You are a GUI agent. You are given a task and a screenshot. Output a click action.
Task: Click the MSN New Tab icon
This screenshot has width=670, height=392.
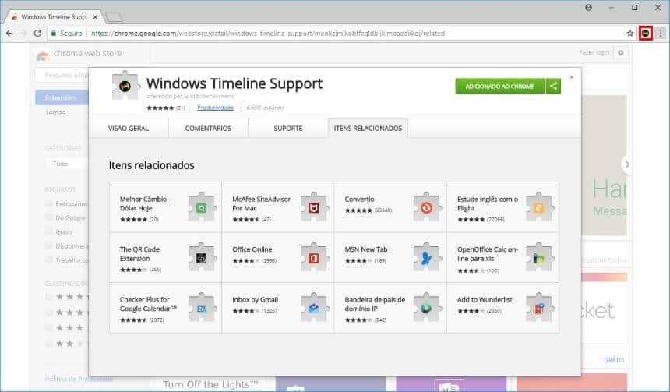coord(427,257)
